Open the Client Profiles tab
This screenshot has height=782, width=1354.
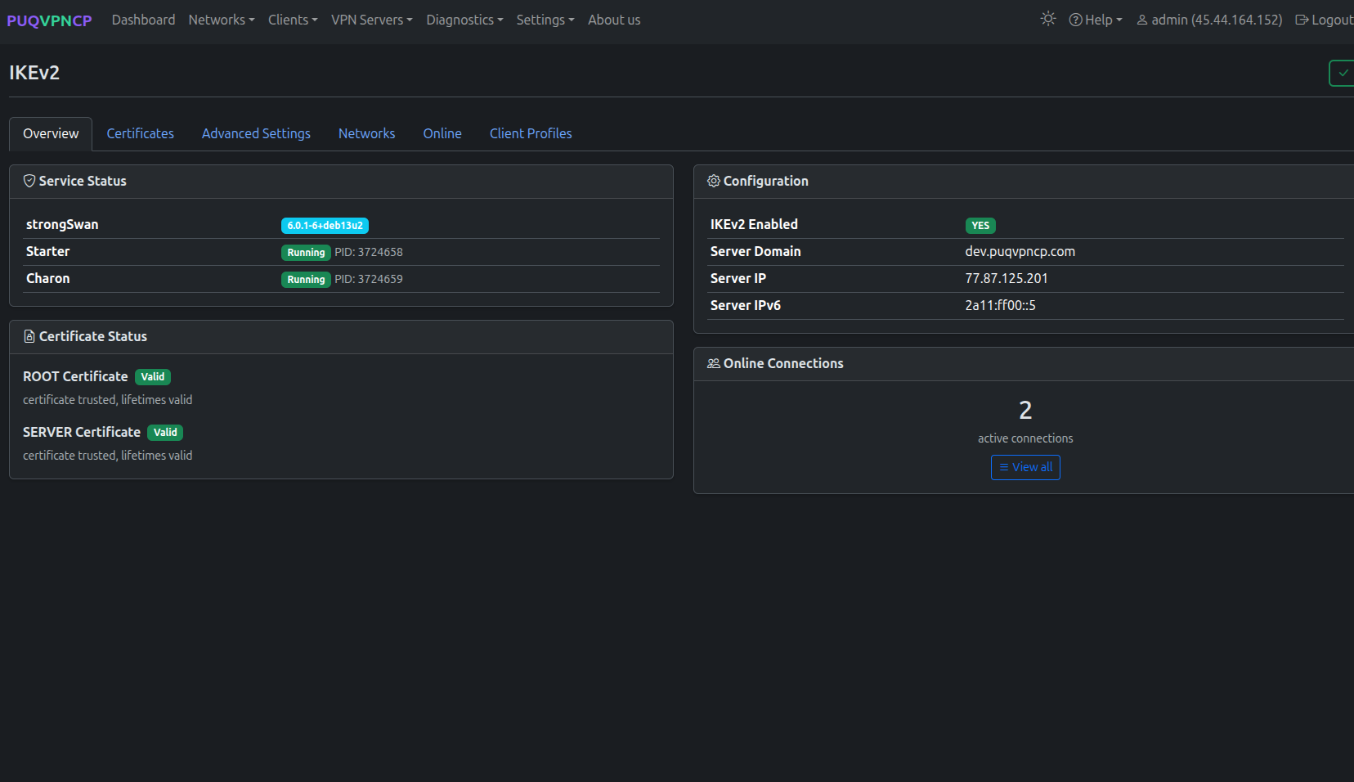point(531,133)
